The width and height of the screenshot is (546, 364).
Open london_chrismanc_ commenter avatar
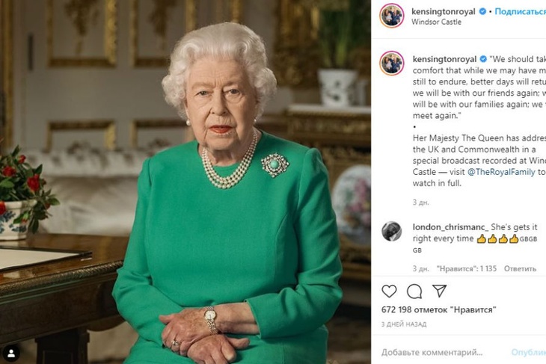[x=391, y=231]
